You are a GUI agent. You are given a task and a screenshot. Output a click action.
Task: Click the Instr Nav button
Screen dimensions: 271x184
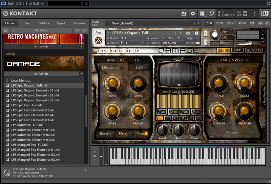[81, 30]
